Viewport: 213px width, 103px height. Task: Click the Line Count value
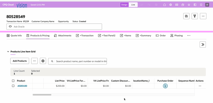tap(14, 74)
